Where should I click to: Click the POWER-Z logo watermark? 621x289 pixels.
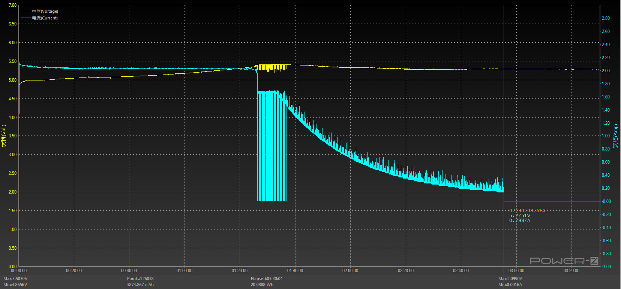coord(564,261)
